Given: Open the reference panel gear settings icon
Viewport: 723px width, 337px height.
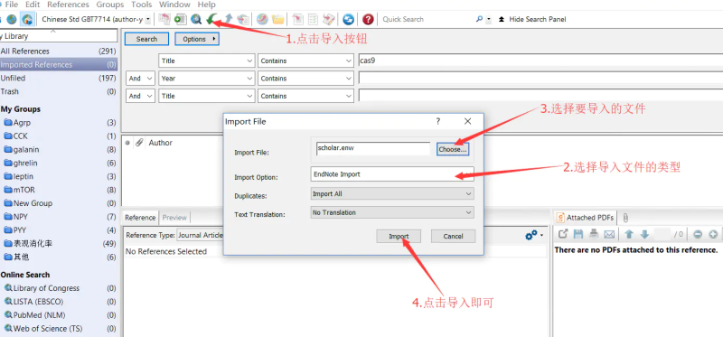Looking at the screenshot, I should (x=531, y=235).
